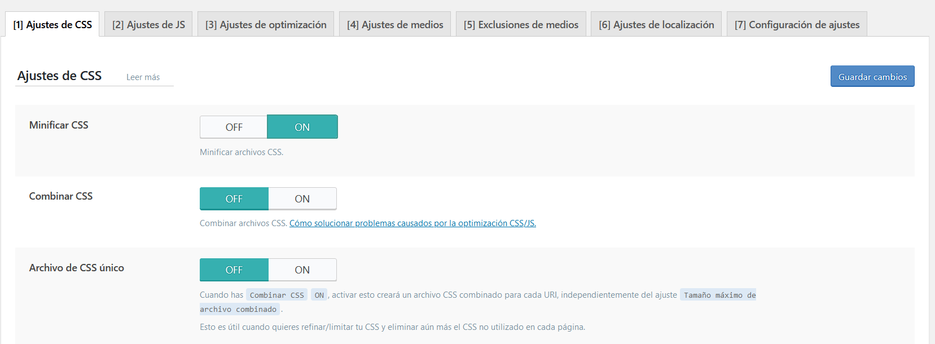Turn Minificar CSS off
Viewport: 935px width, 344px height.
click(234, 127)
